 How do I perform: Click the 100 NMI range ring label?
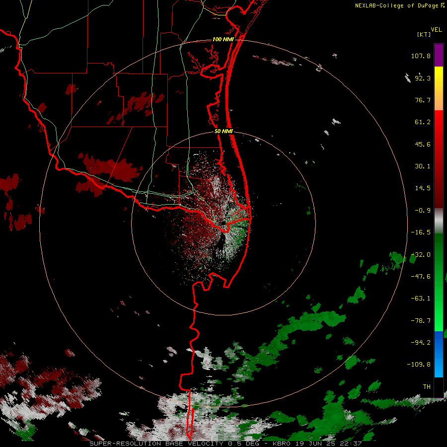pyautogui.click(x=223, y=39)
